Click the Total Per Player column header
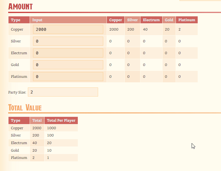The height and width of the screenshot is (171, 221). [61, 120]
